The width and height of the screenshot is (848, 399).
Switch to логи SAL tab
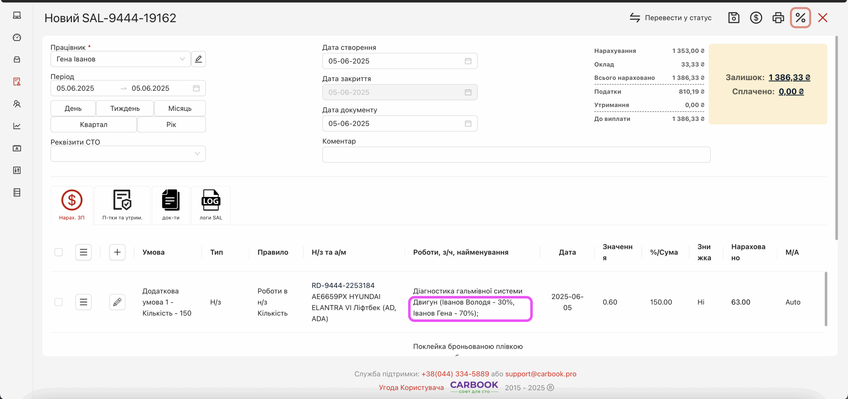211,205
